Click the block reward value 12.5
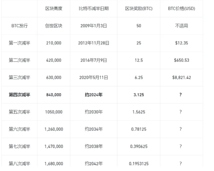This screenshot has height=171, width=214. (139, 60)
